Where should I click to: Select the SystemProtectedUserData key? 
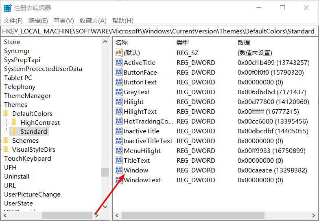click(x=43, y=69)
